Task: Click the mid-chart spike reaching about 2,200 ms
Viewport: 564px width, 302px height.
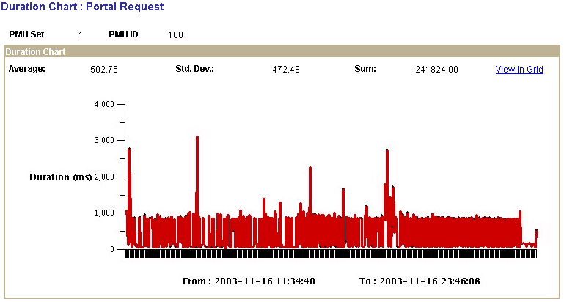Action: (310, 169)
